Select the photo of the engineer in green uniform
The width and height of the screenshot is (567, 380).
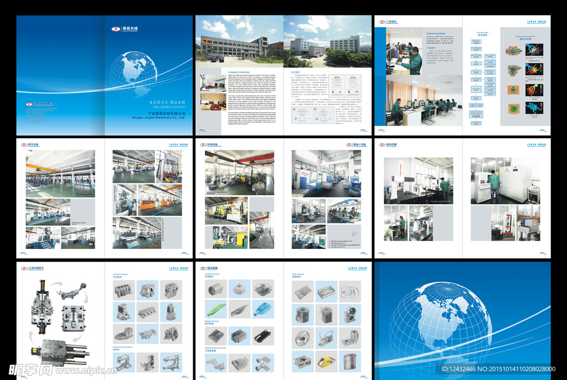pyautogui.click(x=404, y=51)
